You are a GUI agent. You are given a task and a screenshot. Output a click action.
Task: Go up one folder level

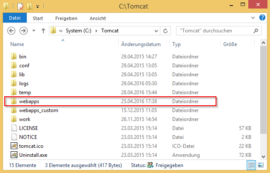43,31
